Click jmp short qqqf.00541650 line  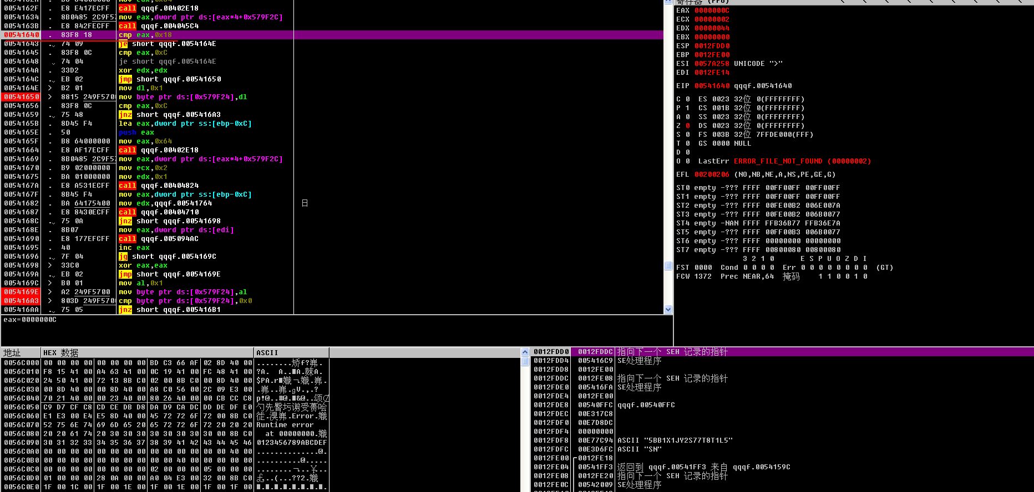point(170,79)
